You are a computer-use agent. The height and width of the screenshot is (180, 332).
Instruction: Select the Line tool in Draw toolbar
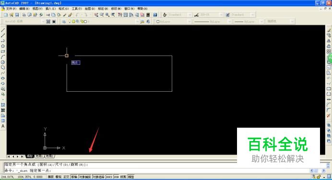click(x=3, y=30)
